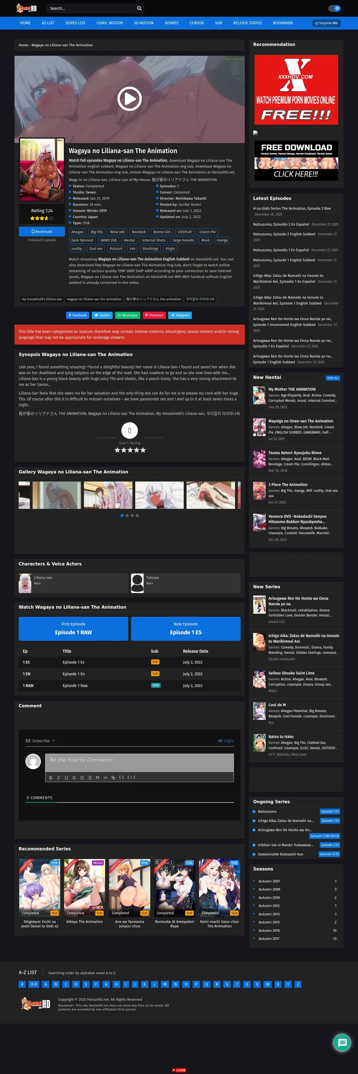The height and width of the screenshot is (1074, 358).
Task: Open the HOME menu item
Action: [25, 23]
